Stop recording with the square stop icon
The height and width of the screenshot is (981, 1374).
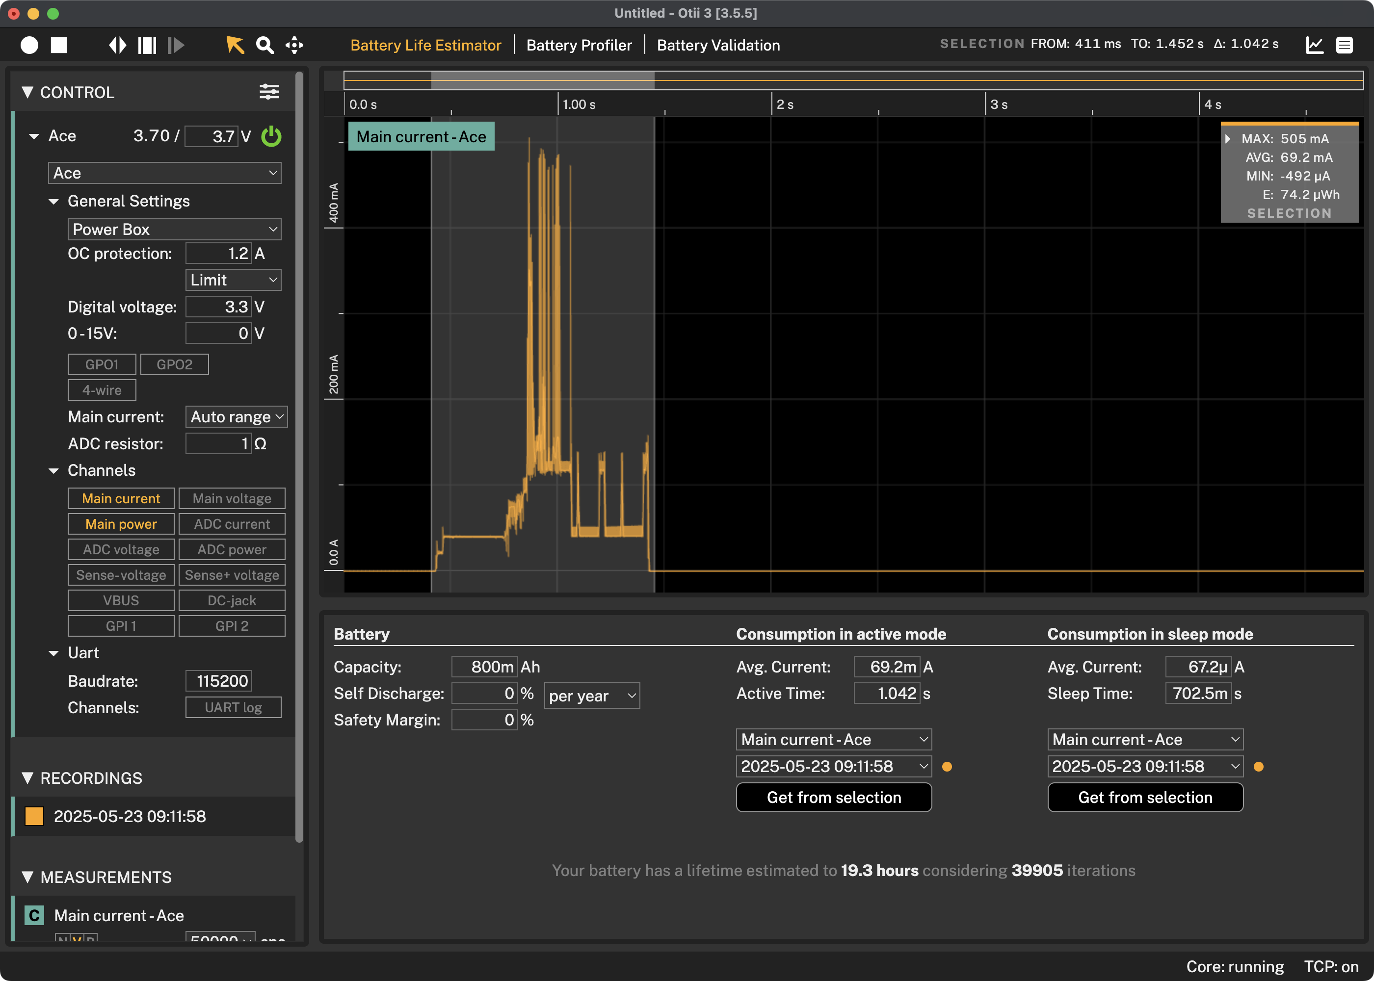[58, 45]
